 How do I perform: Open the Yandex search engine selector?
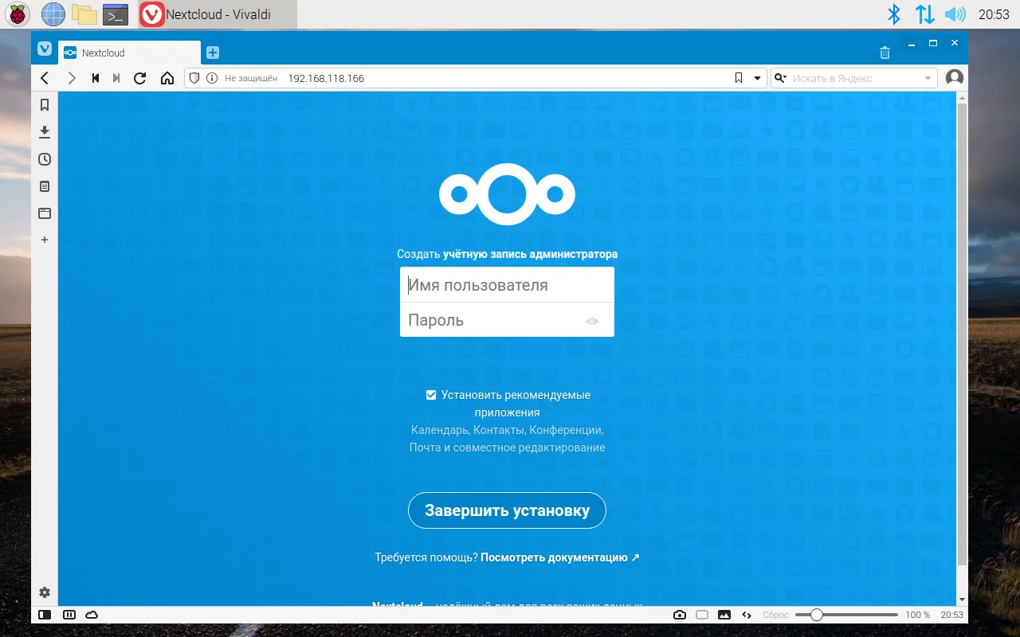(780, 78)
